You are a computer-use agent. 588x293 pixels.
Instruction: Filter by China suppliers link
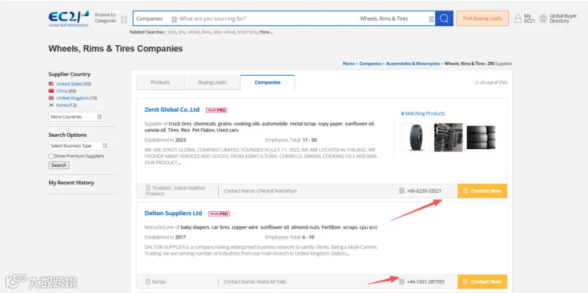tap(62, 91)
